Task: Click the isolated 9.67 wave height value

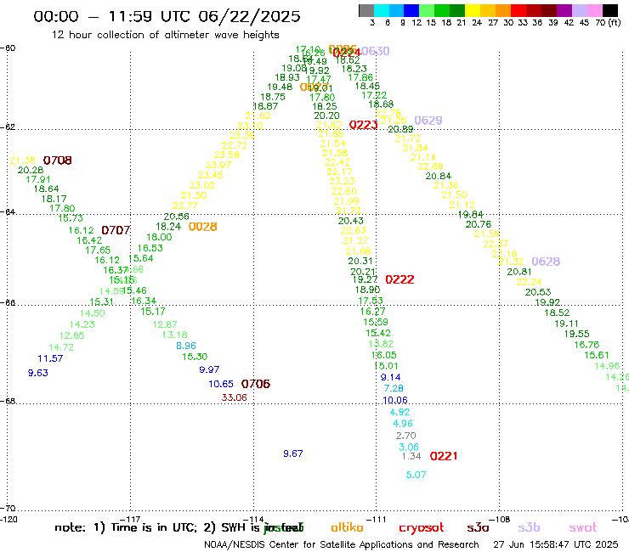Action: [x=293, y=453]
